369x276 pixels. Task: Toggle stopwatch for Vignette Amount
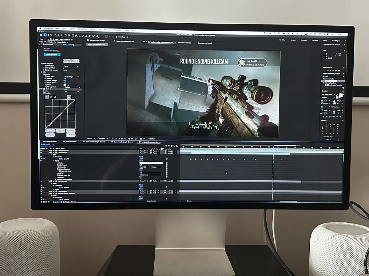[x=46, y=70]
